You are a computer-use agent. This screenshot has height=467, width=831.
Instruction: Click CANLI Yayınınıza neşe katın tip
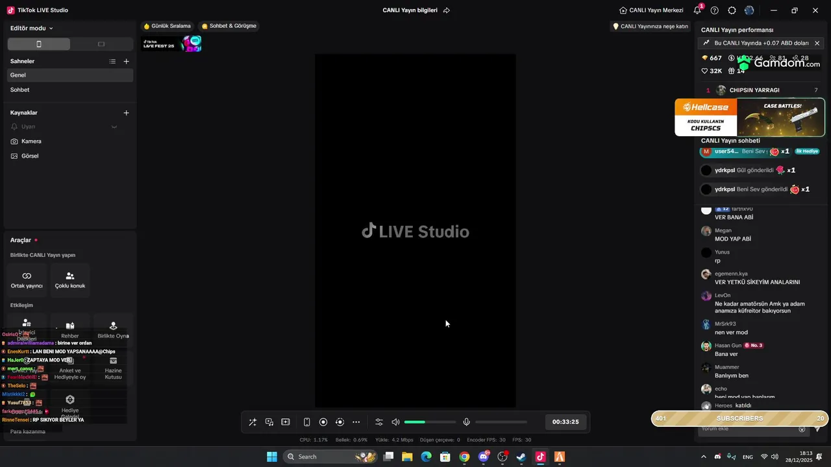coord(651,27)
